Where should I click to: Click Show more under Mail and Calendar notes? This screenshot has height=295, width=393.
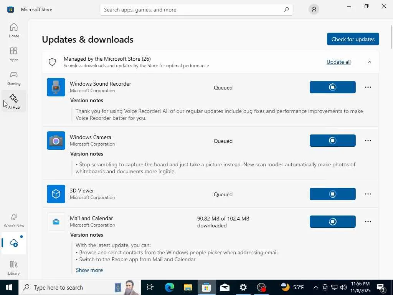(x=89, y=270)
